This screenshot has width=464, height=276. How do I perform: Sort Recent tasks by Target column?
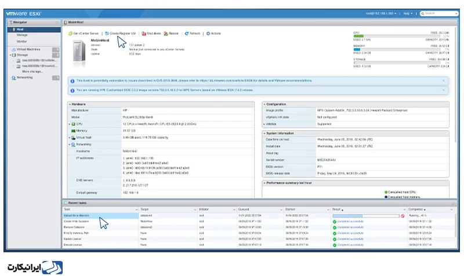tap(144, 209)
